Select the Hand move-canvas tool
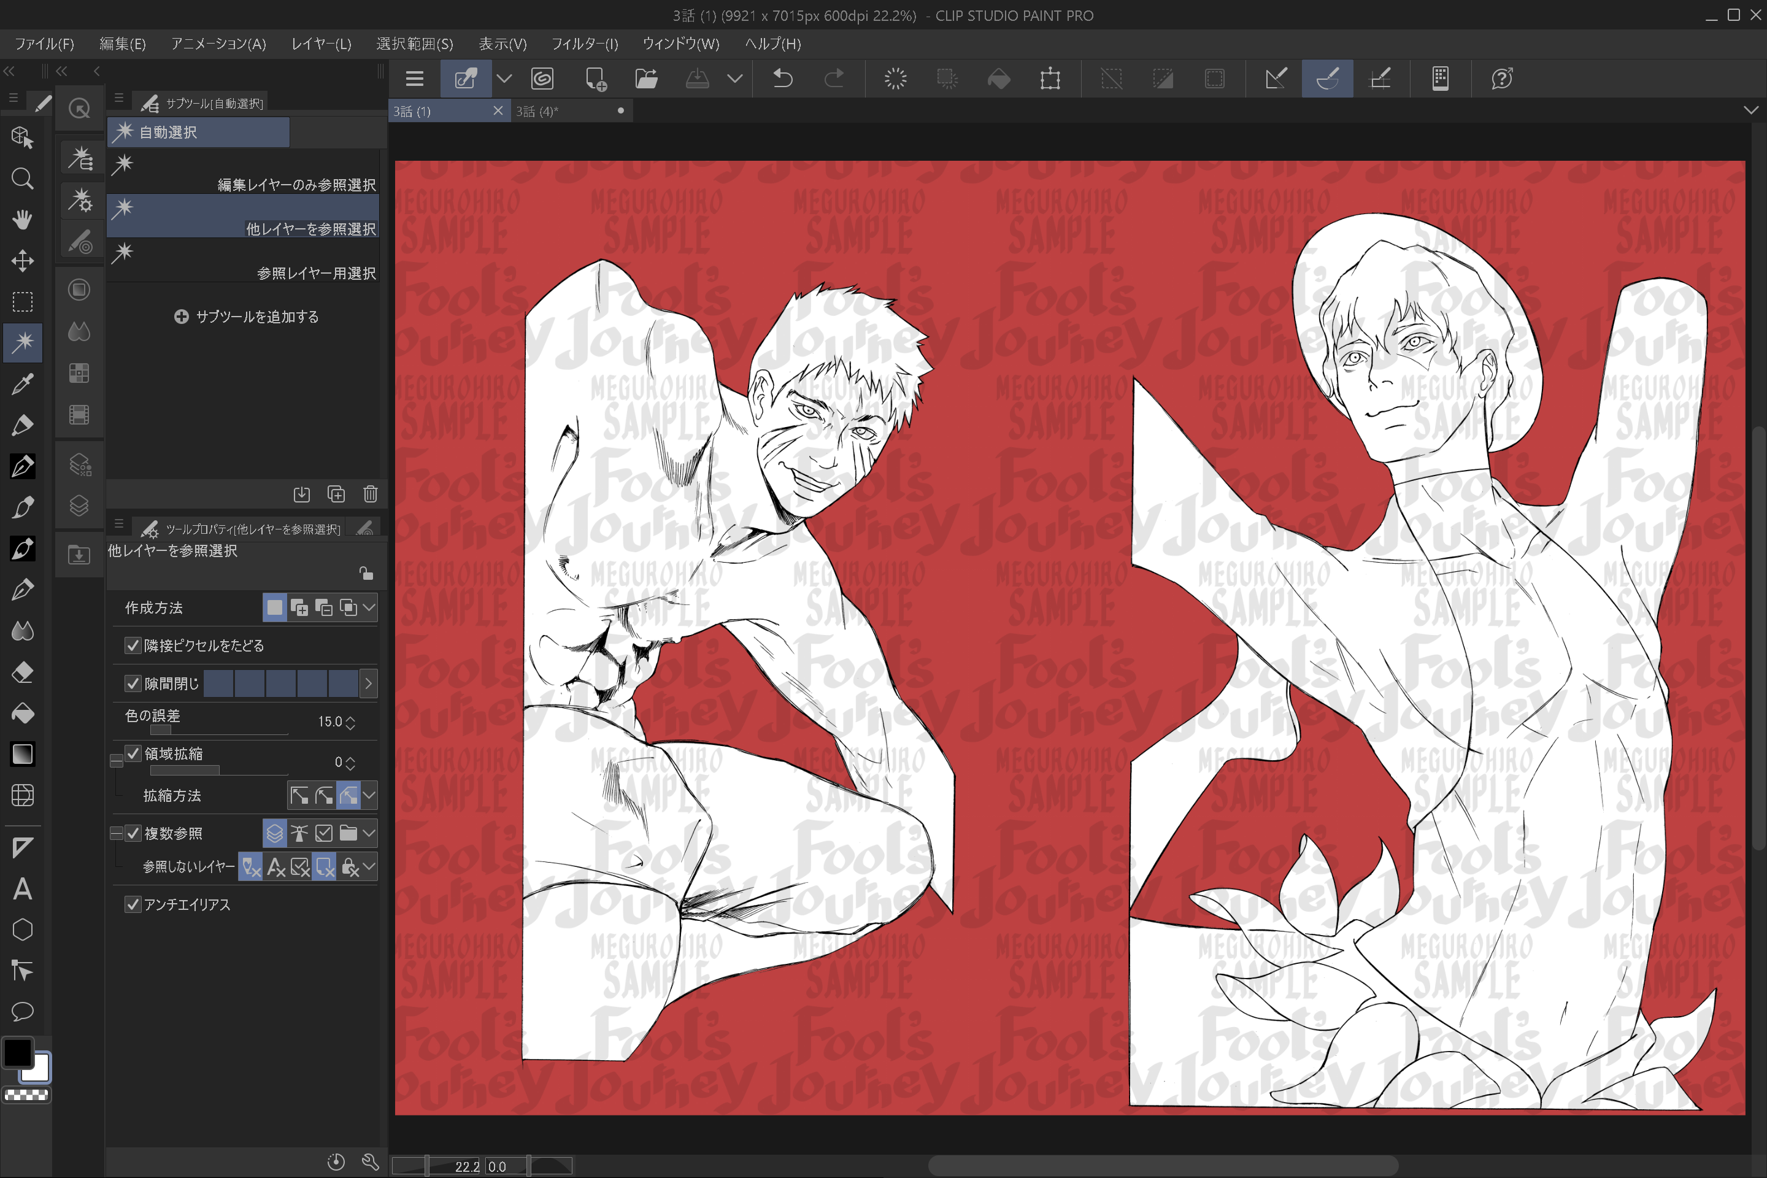Image resolution: width=1767 pixels, height=1178 pixels. pos(23,220)
